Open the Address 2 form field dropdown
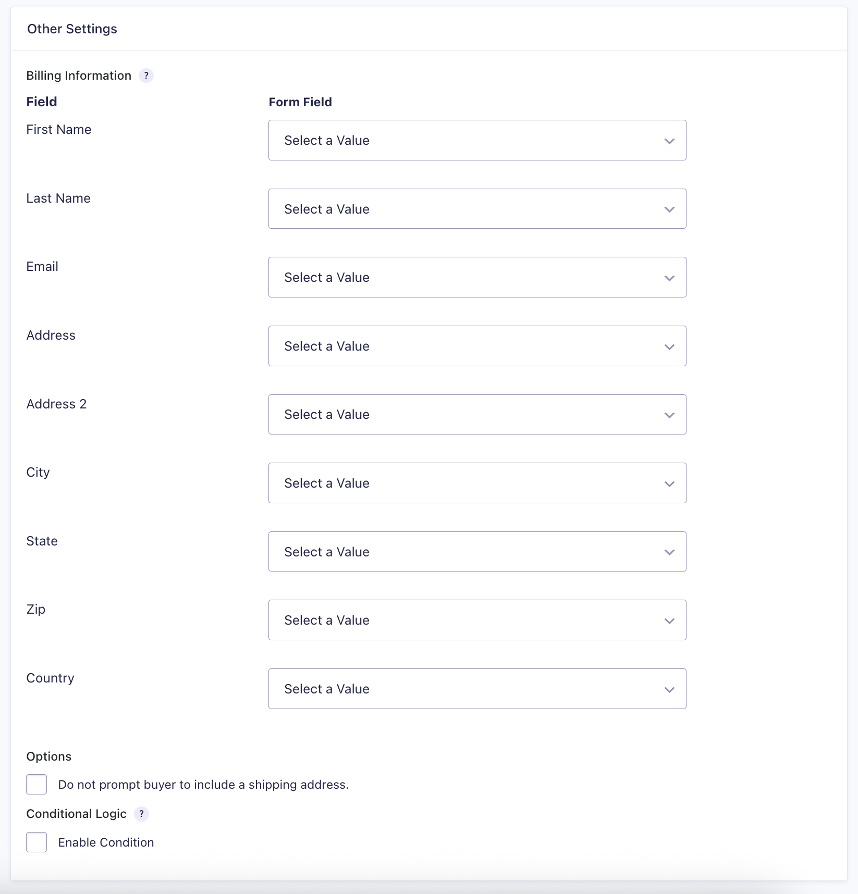 (476, 415)
